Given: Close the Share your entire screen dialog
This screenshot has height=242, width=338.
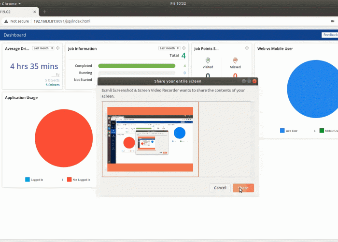Looking at the screenshot, I should [254, 81].
